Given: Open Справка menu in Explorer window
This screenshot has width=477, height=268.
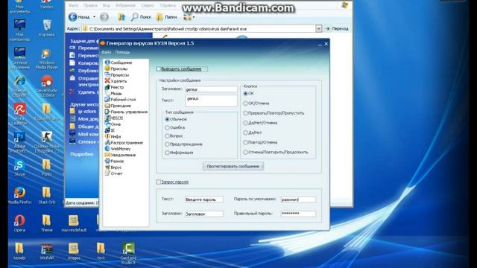Looking at the screenshot, I should 168,5.
